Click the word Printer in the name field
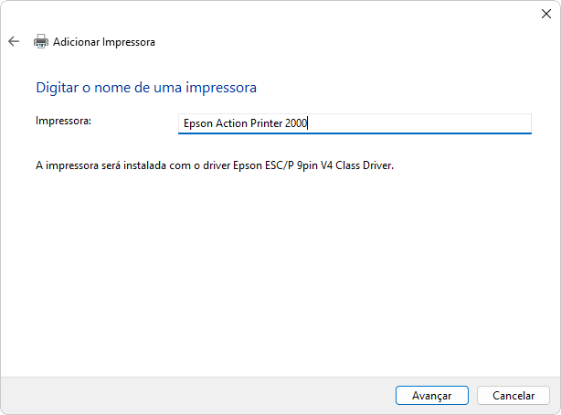Image resolution: width=561 pixels, height=415 pixels. tap(266, 123)
